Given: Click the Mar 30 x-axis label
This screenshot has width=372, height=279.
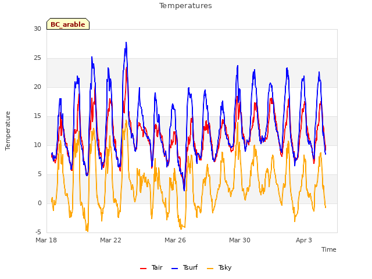Looking at the screenshot, I should tap(239, 240).
